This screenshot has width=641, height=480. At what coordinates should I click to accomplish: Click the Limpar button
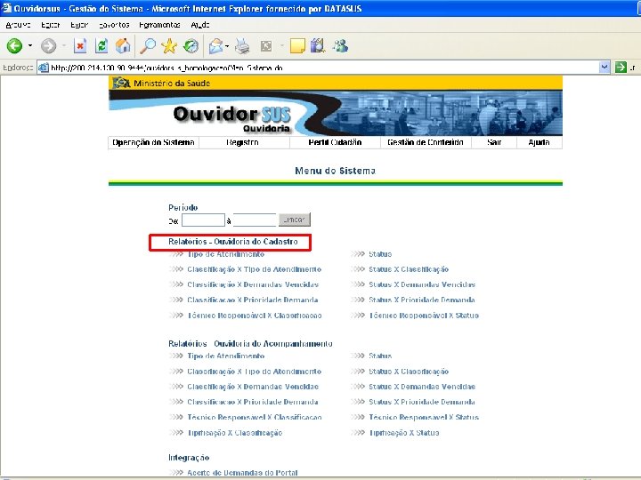tap(295, 220)
